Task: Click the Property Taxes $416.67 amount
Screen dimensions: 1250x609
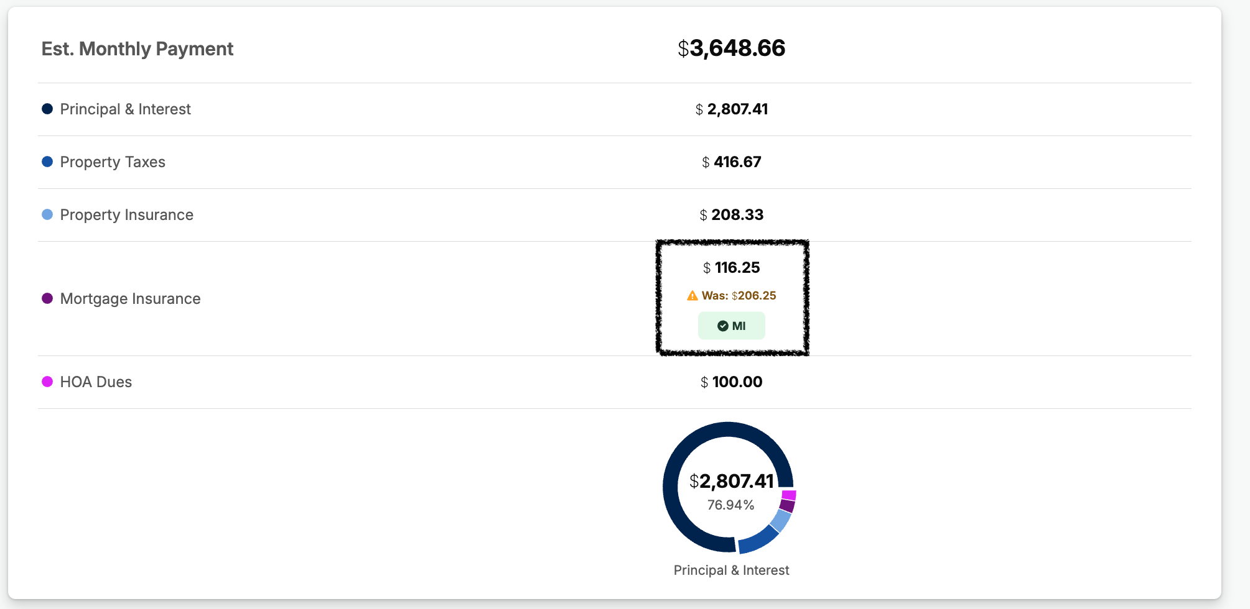Action: pos(732,162)
